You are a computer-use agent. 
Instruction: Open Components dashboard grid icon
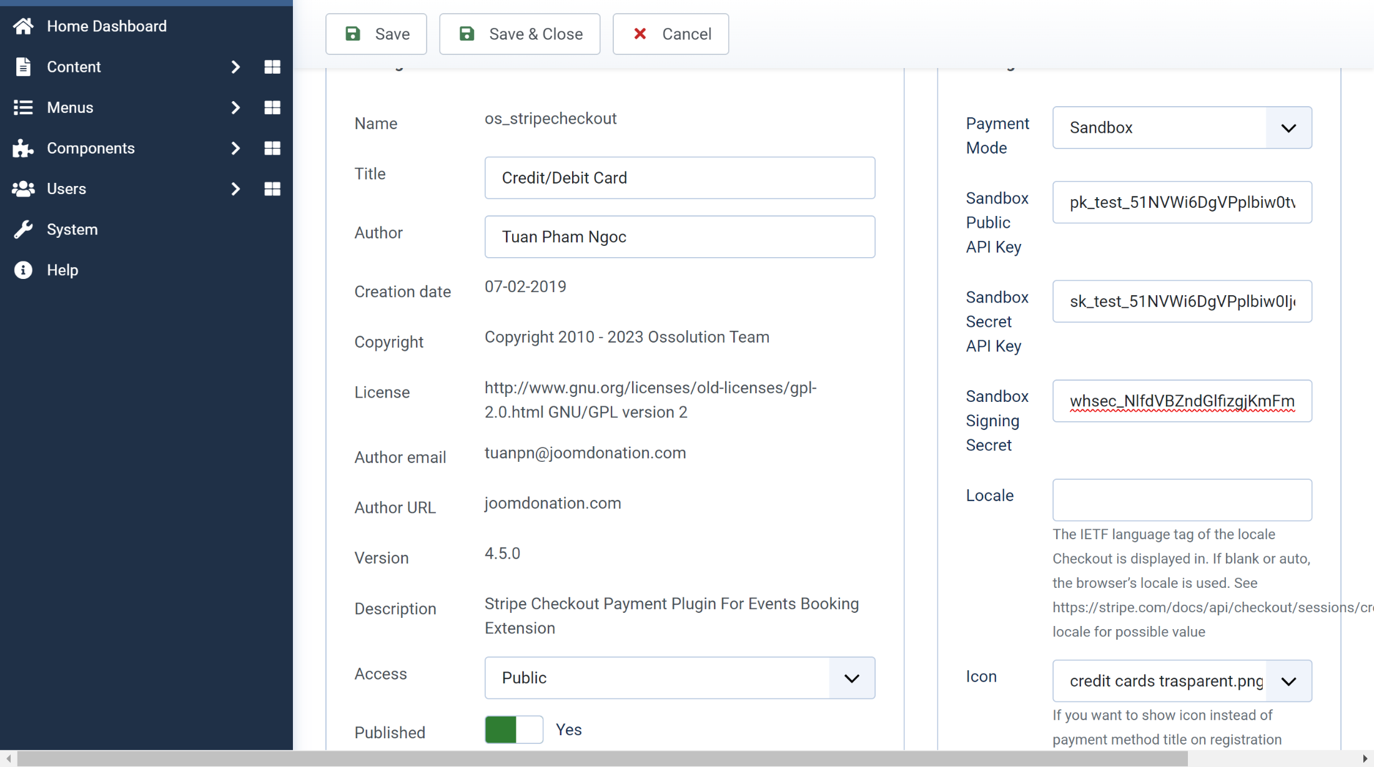[272, 148]
